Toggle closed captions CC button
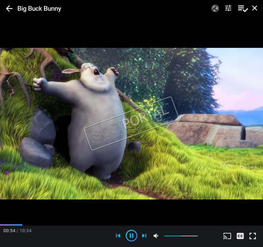 coord(240,236)
